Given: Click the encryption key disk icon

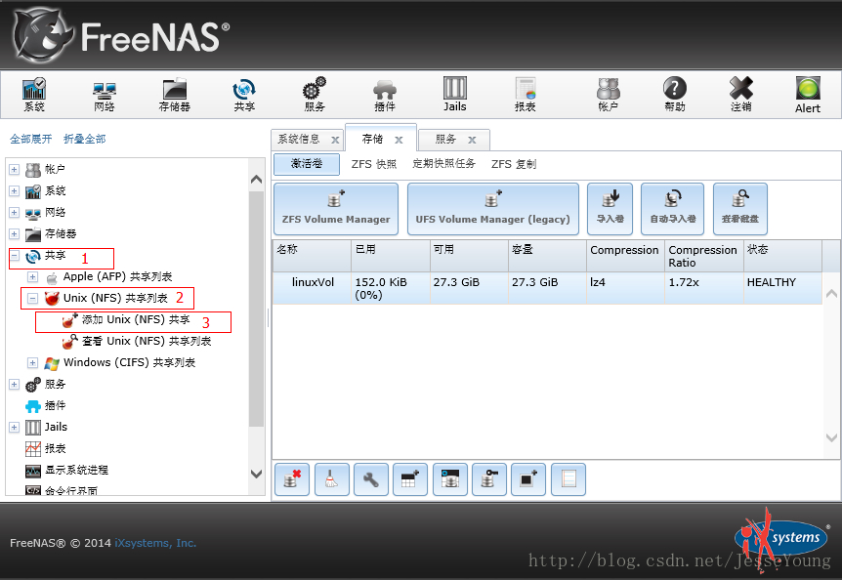Looking at the screenshot, I should 489,479.
